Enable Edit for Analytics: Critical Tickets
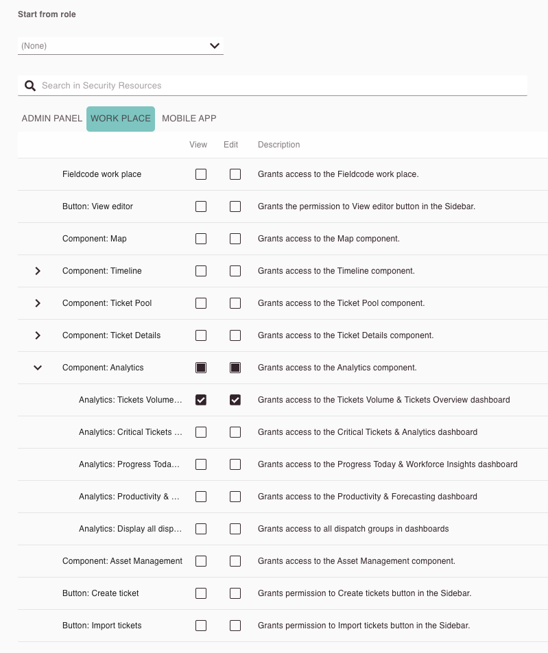548x653 pixels. click(x=235, y=432)
